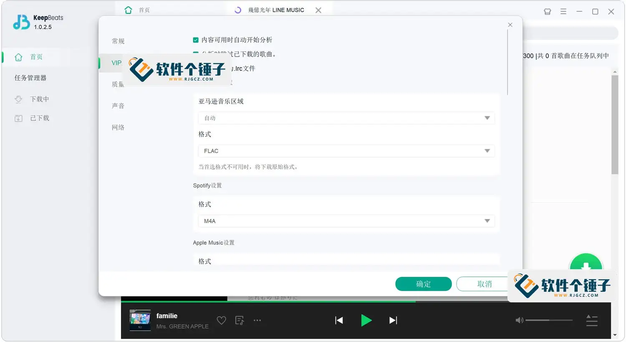The width and height of the screenshot is (626, 342).
Task: Skip to the previous track
Action: pyautogui.click(x=339, y=320)
